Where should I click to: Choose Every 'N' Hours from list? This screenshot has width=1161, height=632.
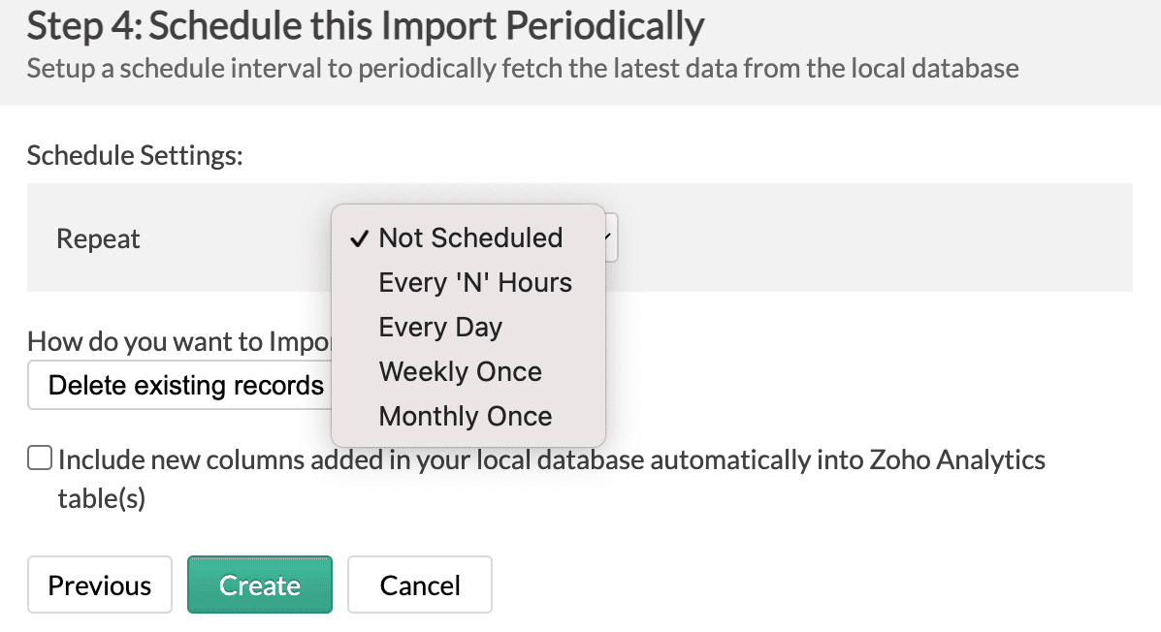(x=475, y=282)
